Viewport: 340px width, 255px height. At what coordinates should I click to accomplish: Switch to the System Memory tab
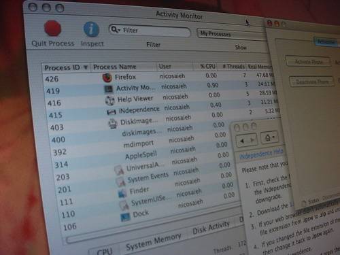tap(154, 241)
